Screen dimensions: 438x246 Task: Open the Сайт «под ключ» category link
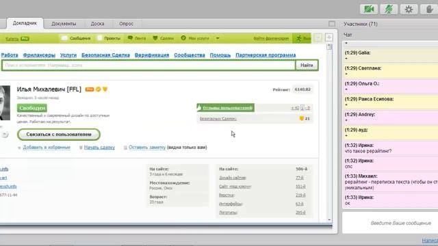pos(235,187)
